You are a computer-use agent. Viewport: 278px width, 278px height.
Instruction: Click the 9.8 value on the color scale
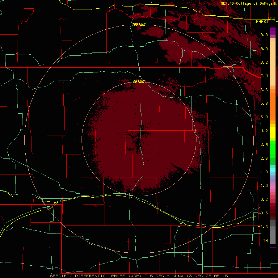[264, 35]
